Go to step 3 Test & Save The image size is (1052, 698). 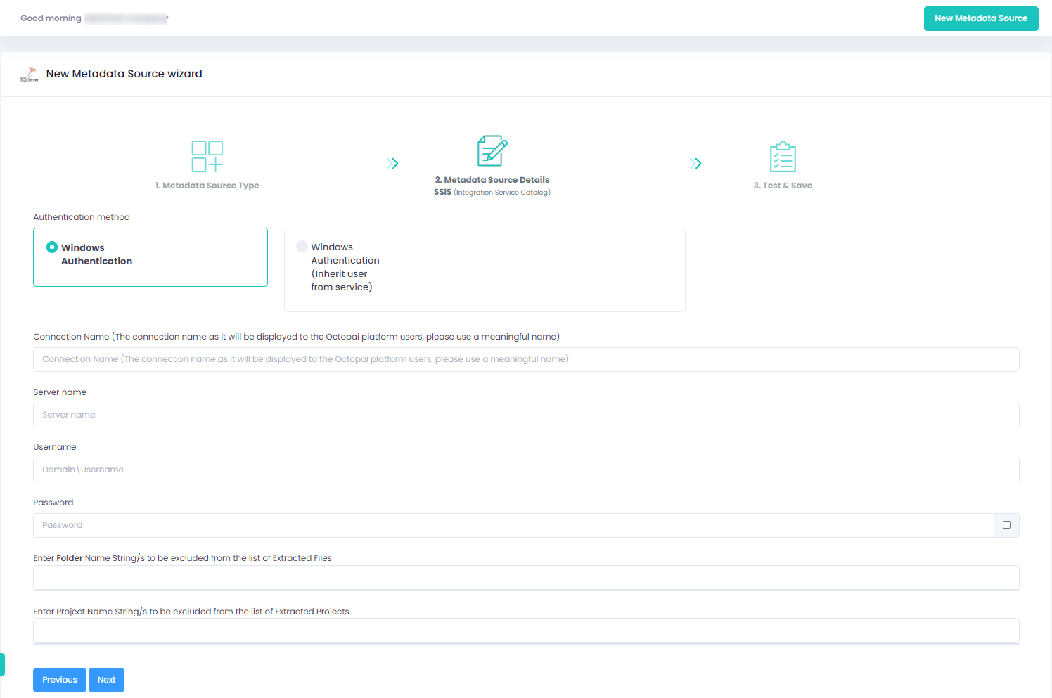click(x=783, y=186)
